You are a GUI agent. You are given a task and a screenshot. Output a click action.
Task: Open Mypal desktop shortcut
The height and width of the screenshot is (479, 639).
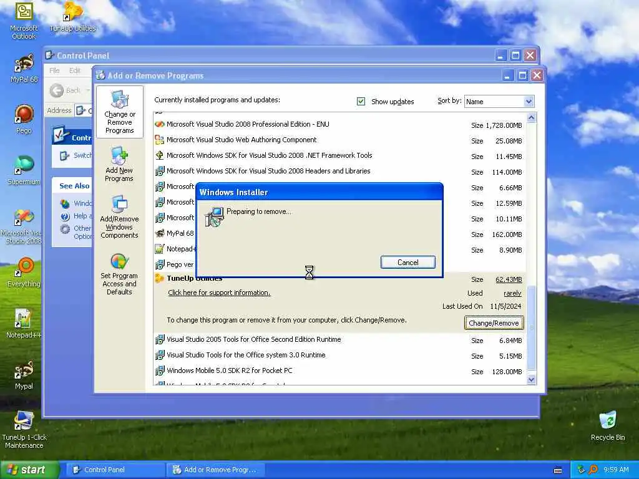24,375
